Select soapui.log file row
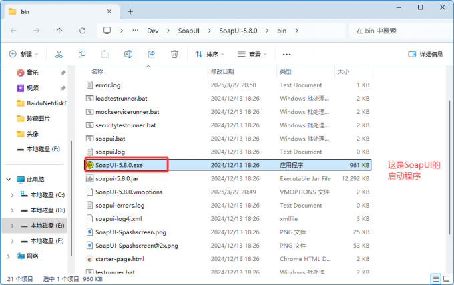 click(228, 152)
